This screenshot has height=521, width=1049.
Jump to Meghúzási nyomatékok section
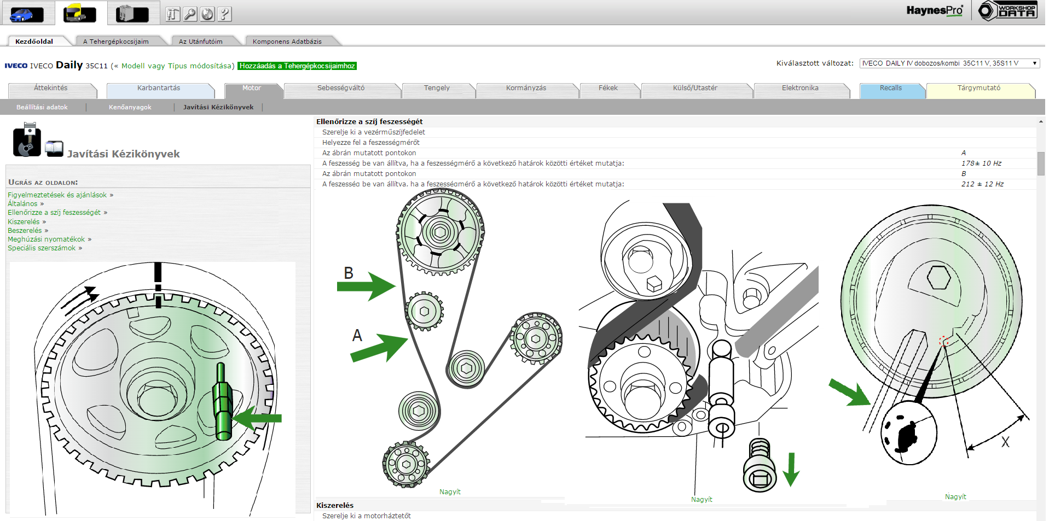point(46,239)
